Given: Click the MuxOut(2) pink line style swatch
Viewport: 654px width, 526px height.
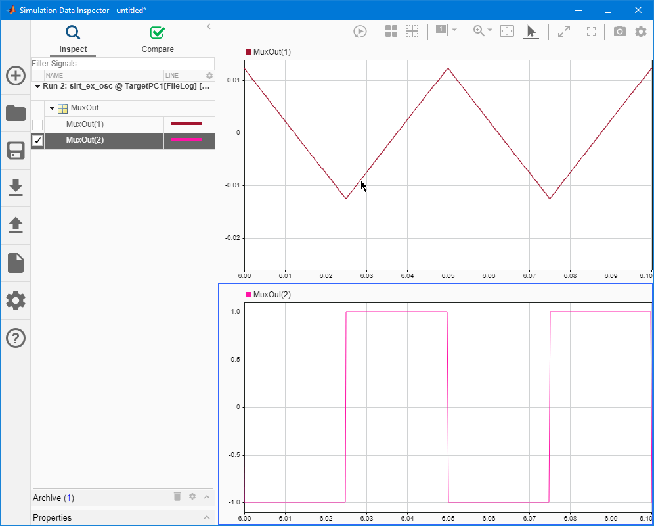Looking at the screenshot, I should (189, 140).
